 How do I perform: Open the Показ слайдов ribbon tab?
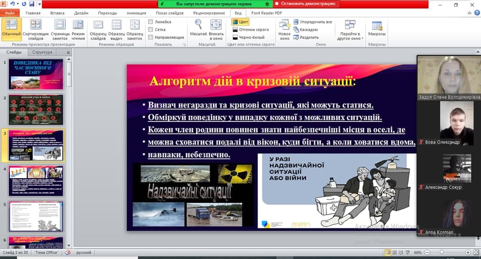(x=169, y=13)
